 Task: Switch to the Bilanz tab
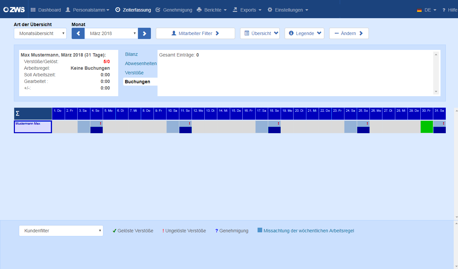[131, 54]
